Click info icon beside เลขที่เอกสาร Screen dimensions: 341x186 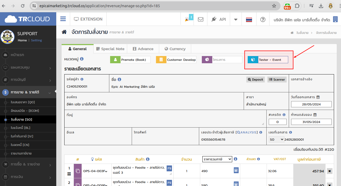tap(290, 132)
